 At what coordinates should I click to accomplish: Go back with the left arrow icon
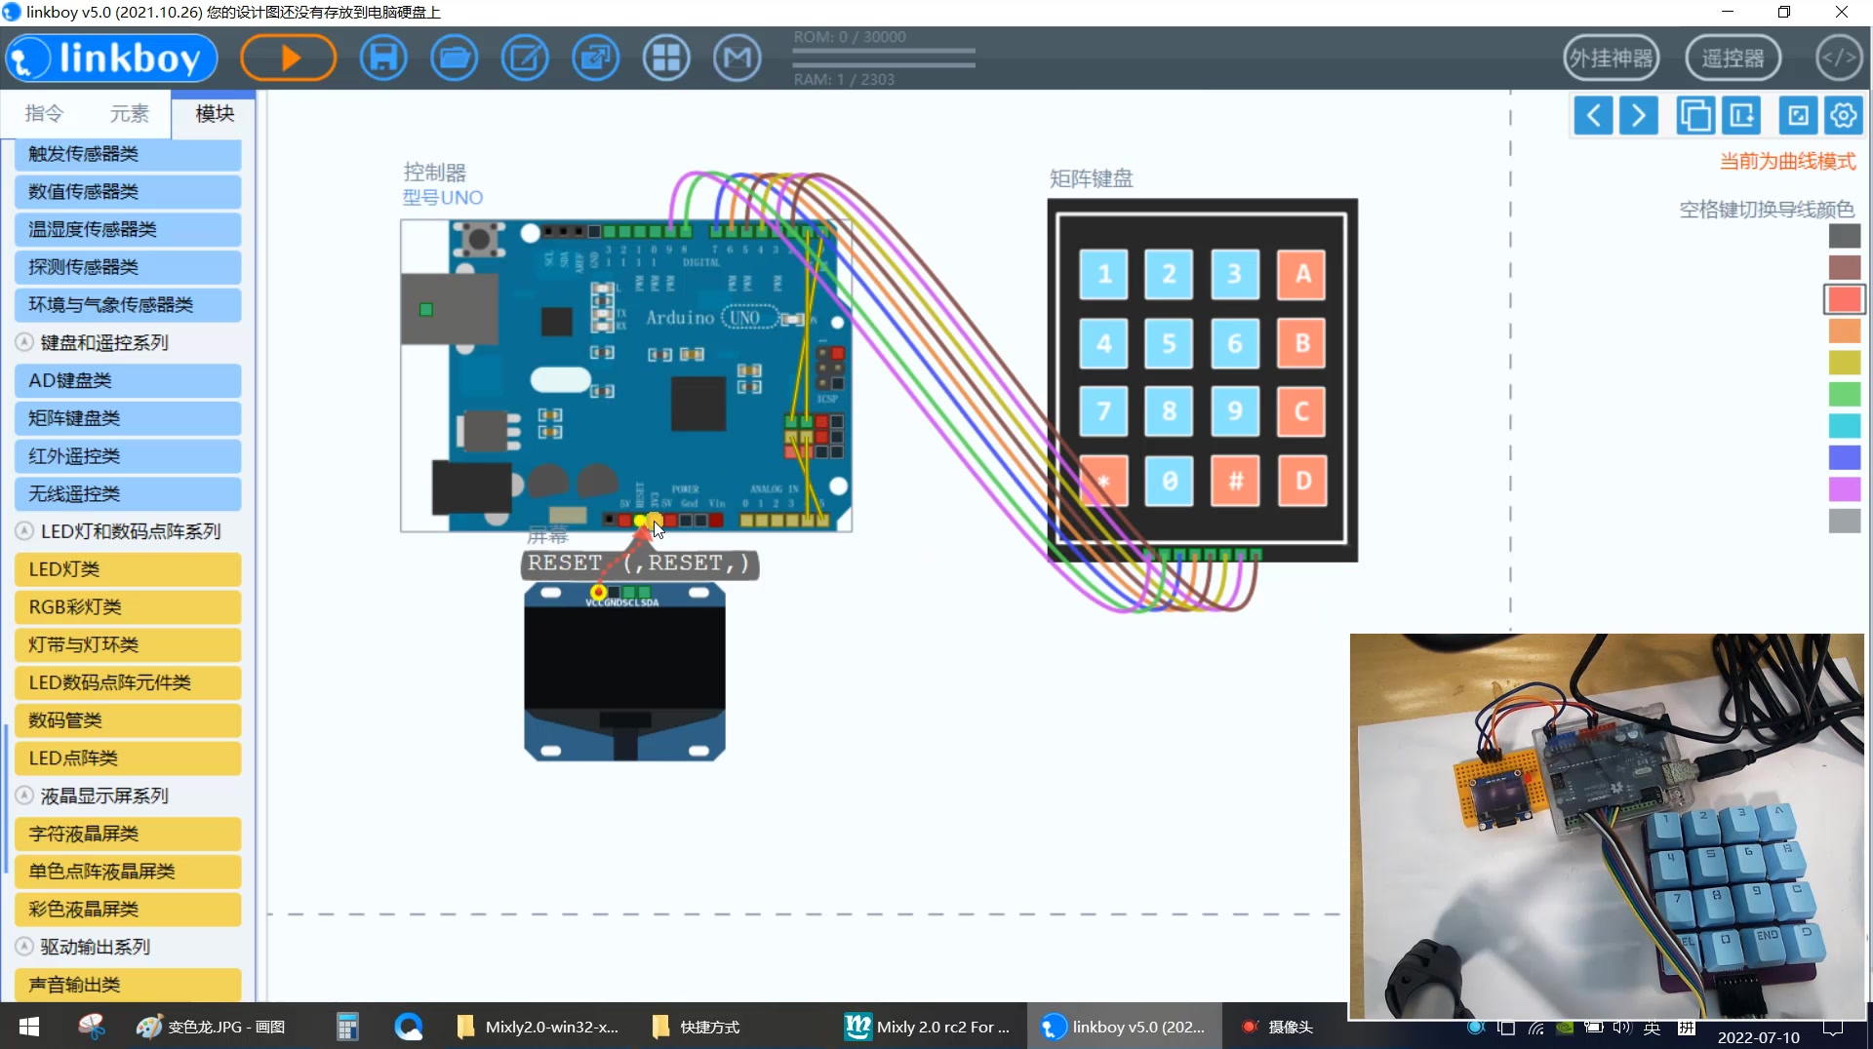[x=1593, y=116]
